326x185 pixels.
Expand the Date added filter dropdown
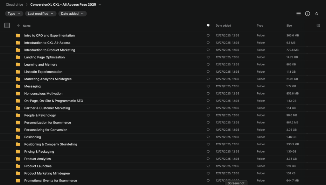[x=72, y=14]
